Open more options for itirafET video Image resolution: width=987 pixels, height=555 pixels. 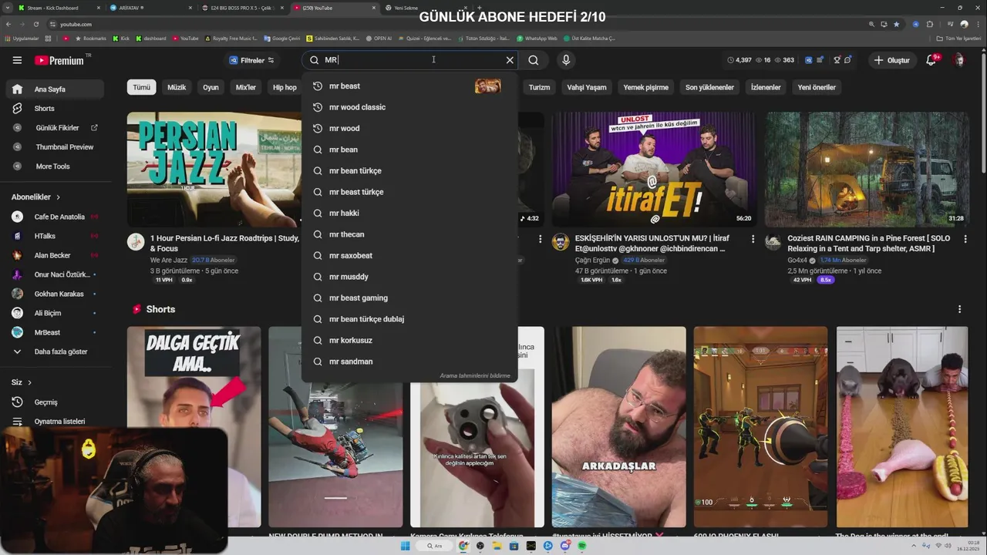point(753,240)
